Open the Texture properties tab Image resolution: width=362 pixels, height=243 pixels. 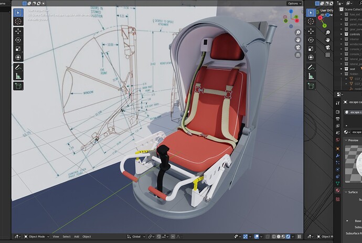click(x=337, y=199)
